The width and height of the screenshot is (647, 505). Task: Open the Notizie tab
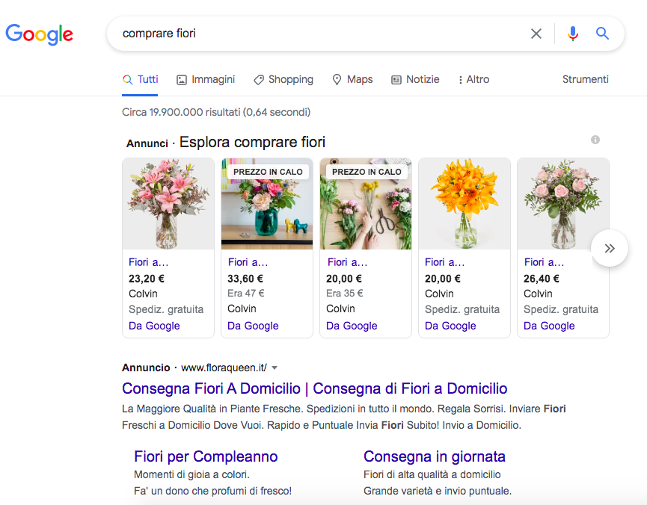415,80
